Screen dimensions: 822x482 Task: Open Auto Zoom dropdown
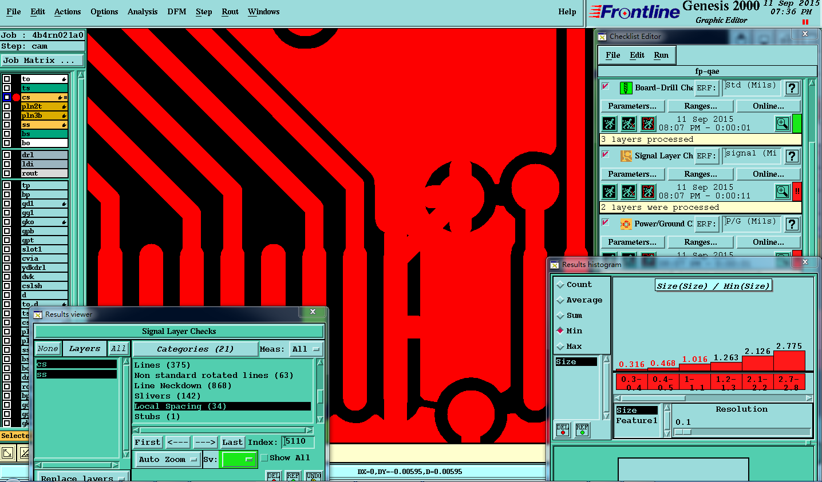[x=168, y=459]
